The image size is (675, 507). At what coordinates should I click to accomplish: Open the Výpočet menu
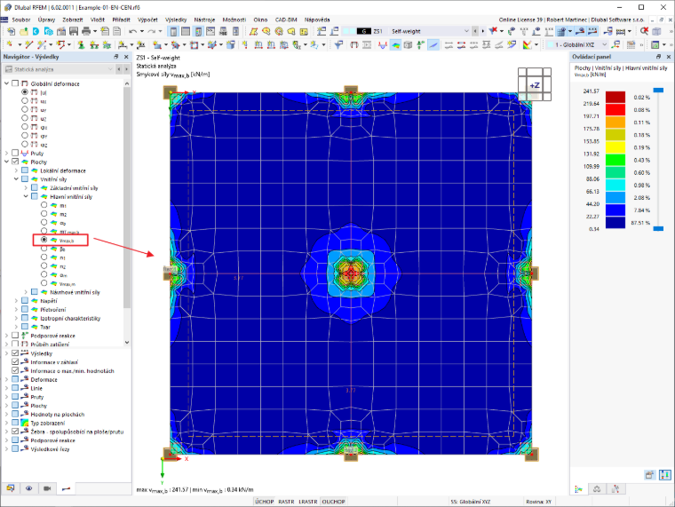click(147, 20)
